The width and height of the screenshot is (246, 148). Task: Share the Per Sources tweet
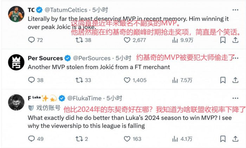click(236, 80)
